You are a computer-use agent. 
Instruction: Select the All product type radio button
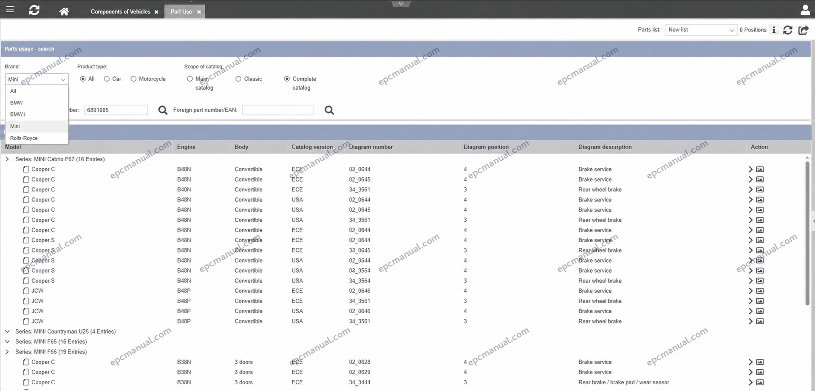coord(83,79)
